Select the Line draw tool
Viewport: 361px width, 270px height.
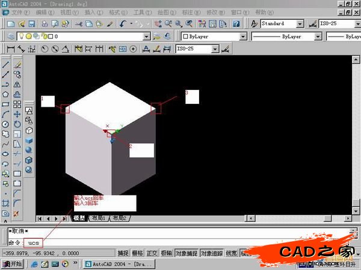coord(5,64)
